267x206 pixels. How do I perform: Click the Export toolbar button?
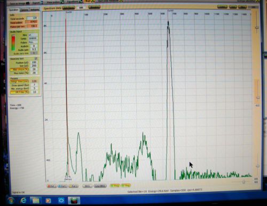pos(38,3)
